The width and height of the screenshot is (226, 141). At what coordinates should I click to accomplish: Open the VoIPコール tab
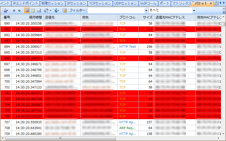coord(148,3)
